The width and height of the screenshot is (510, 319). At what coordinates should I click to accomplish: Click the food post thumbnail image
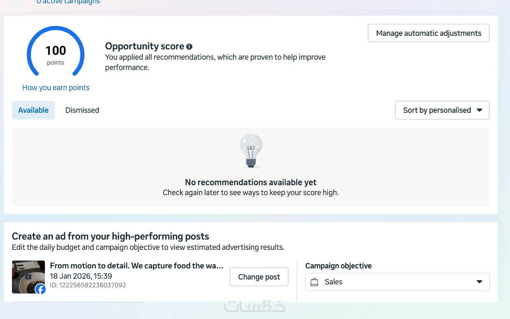[x=26, y=274]
